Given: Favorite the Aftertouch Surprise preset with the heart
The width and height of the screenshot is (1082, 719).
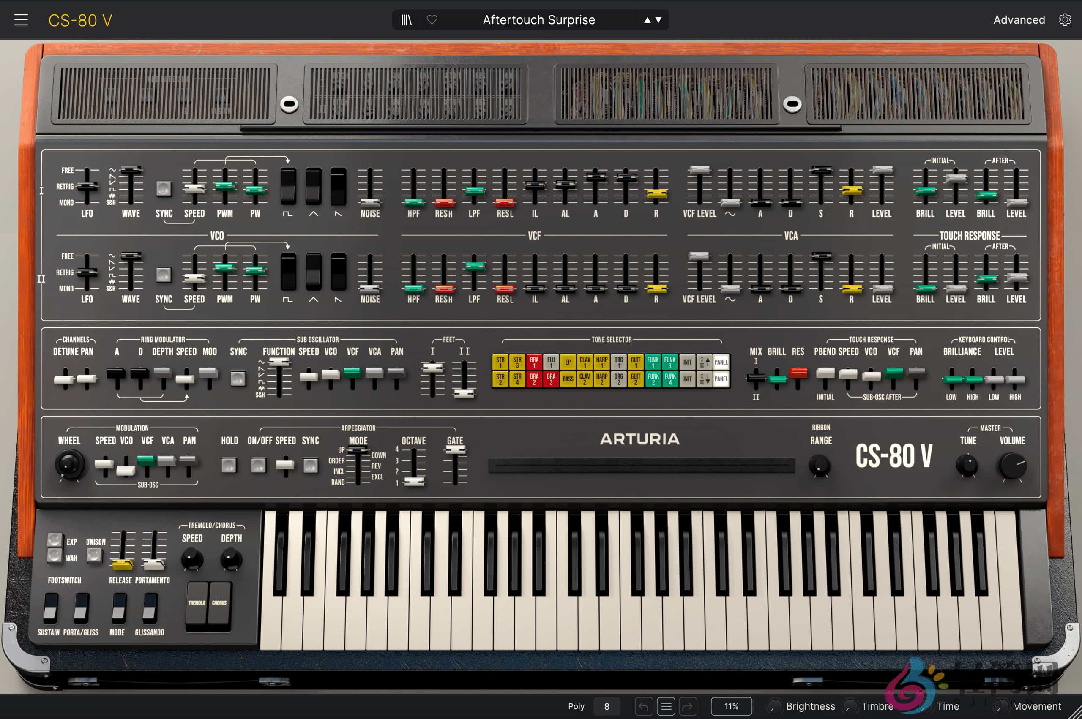Looking at the screenshot, I should (x=432, y=20).
